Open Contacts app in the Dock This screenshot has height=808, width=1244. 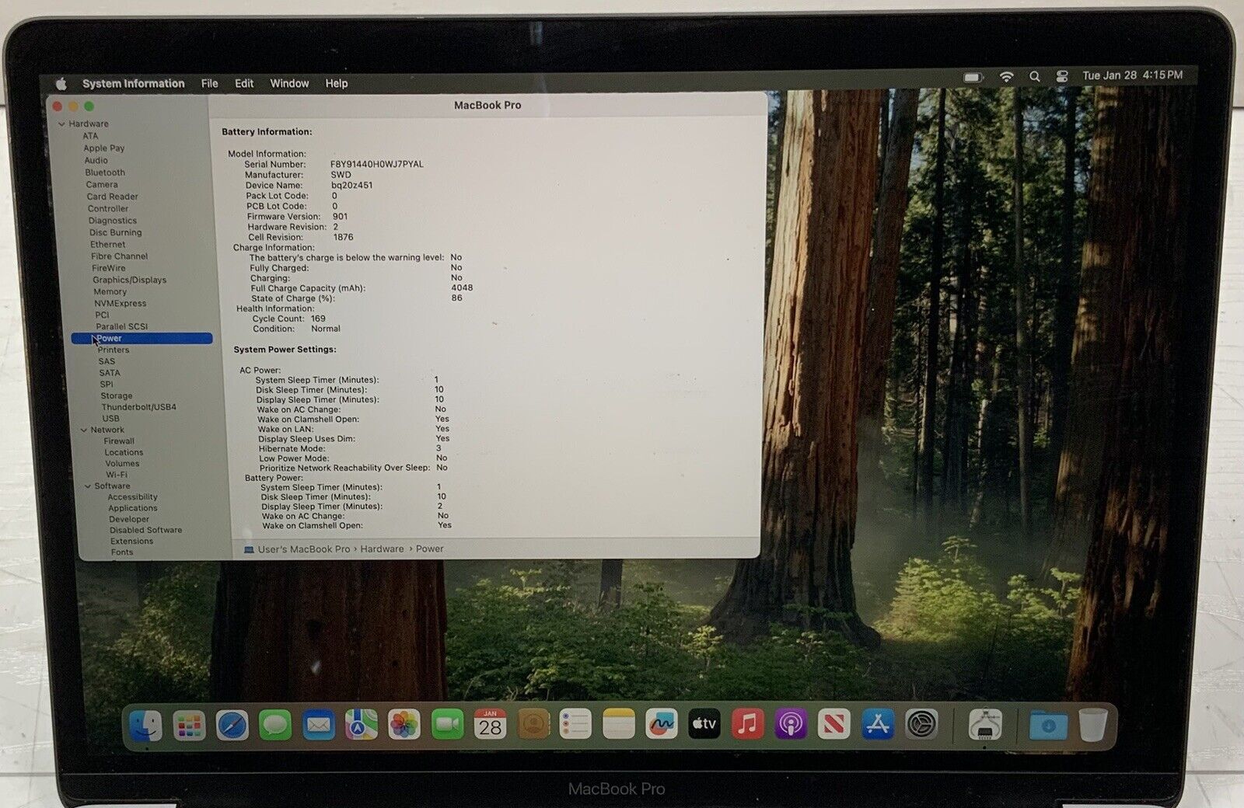(533, 724)
